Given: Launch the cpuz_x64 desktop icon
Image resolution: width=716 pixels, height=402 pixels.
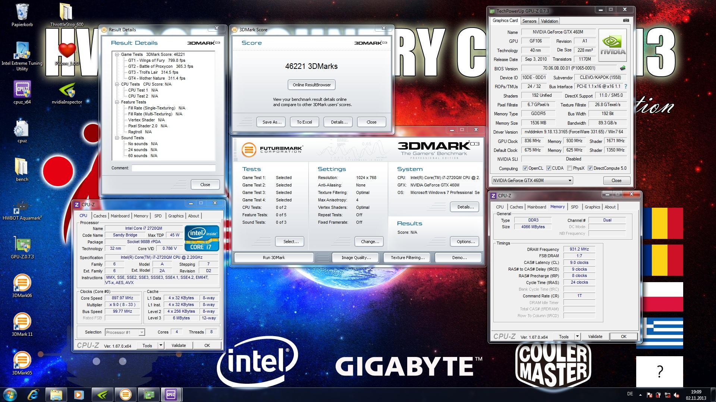Looking at the screenshot, I should click(x=22, y=93).
